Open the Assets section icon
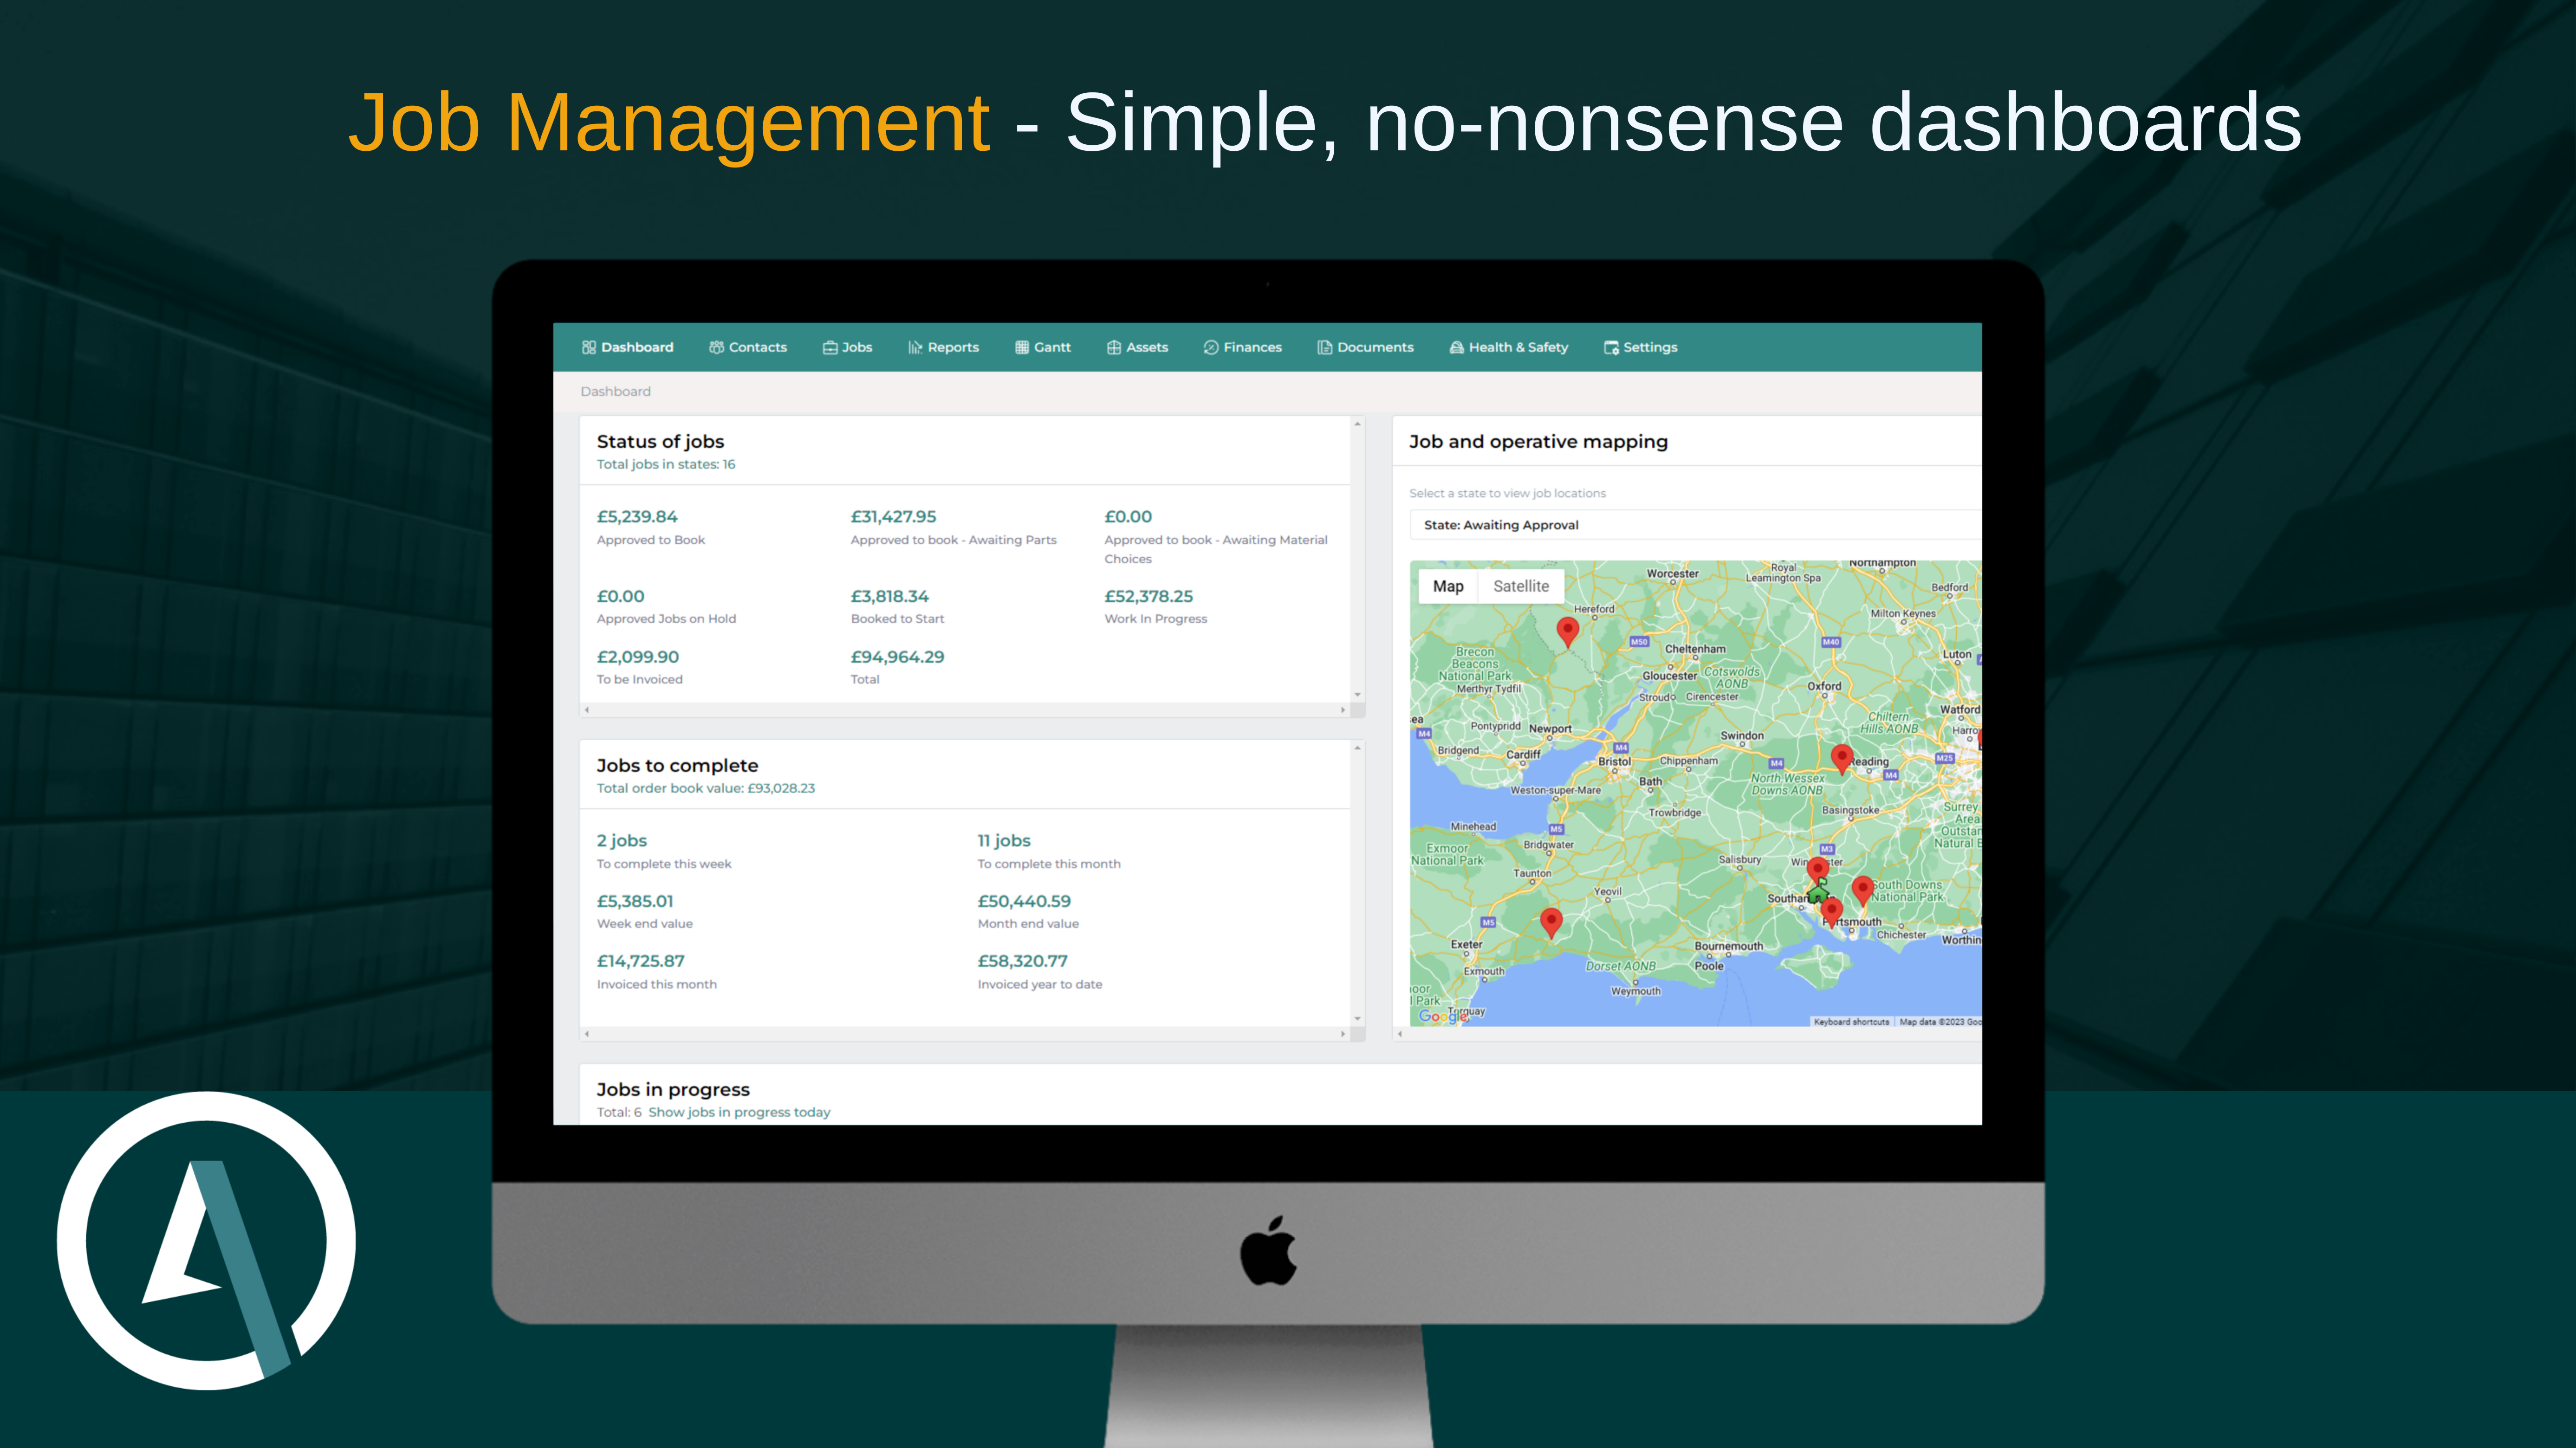Viewport: 2576px width, 1448px height. 1114,347
